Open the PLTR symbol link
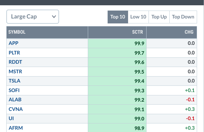Screen dimensions: 204x132 click(x=14, y=53)
